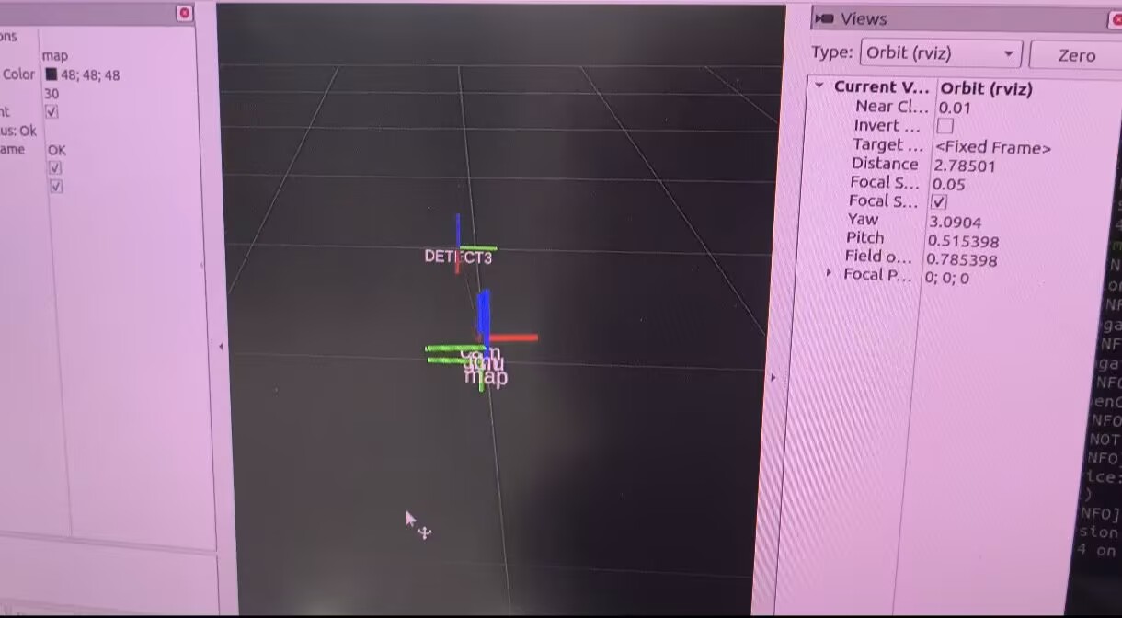
Task: Select the Near Clip property row label
Action: click(x=891, y=106)
